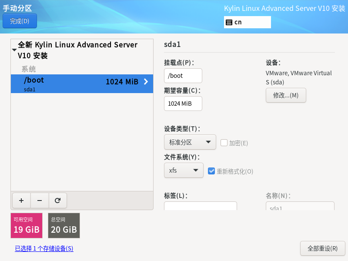Uncheck the 重新格式化(O) reformat checkbox

211,171
